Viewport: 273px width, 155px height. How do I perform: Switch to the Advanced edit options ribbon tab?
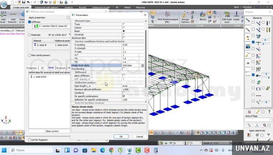tap(47, 8)
